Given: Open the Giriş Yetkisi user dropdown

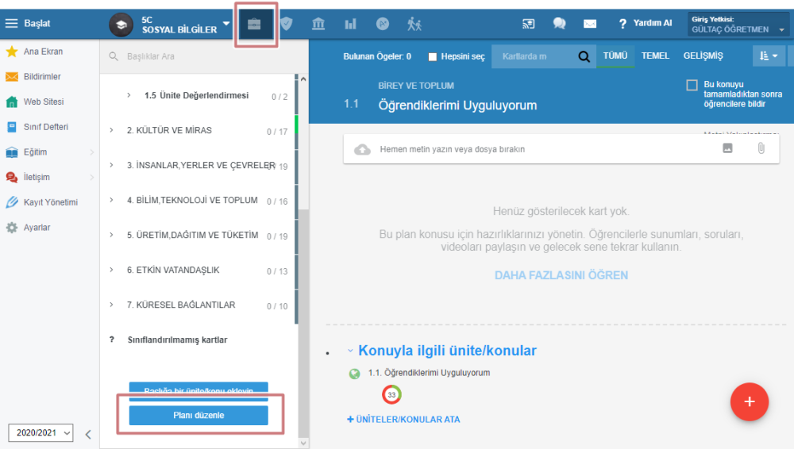Looking at the screenshot, I should click(x=738, y=24).
